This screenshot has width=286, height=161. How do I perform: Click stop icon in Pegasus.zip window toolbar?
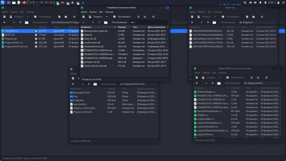[262, 17]
